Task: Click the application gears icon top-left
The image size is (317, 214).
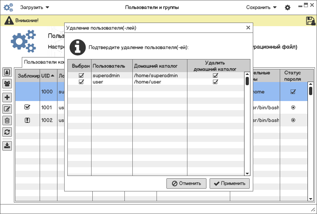Action: [8, 8]
